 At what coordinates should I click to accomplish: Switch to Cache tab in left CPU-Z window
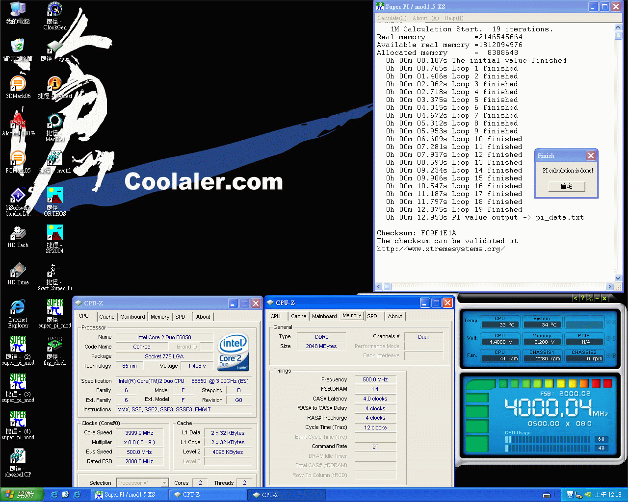coord(107,317)
